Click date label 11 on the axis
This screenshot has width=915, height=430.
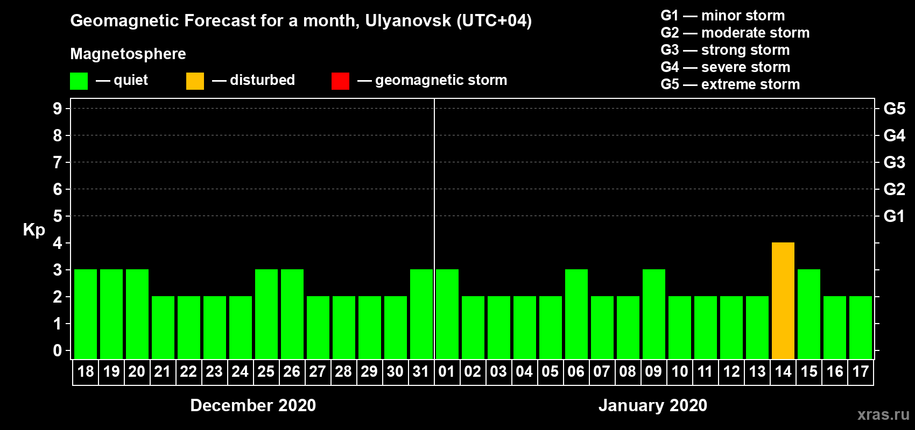(705, 371)
